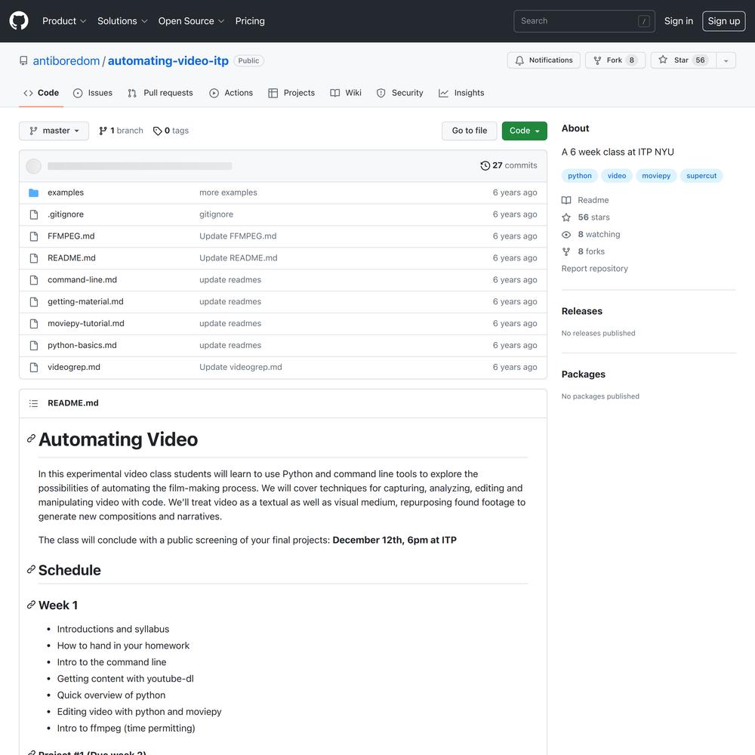Click the repository icon beside antiboredom
Viewport: 755px width, 755px height.
(23, 60)
